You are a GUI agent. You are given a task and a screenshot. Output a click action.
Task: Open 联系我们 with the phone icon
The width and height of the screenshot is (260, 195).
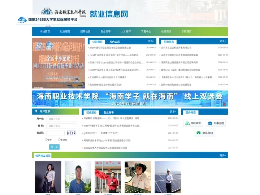coord(204,133)
